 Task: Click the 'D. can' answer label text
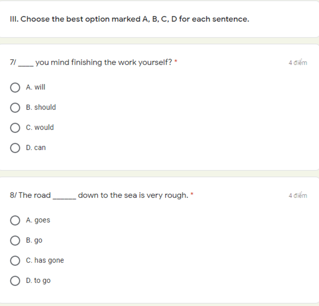[36, 148]
